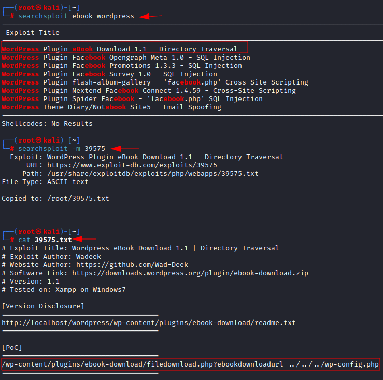Screen dimensions: 383x380
Task: Select the 'cat 39575.txt' command
Action: click(x=45, y=240)
